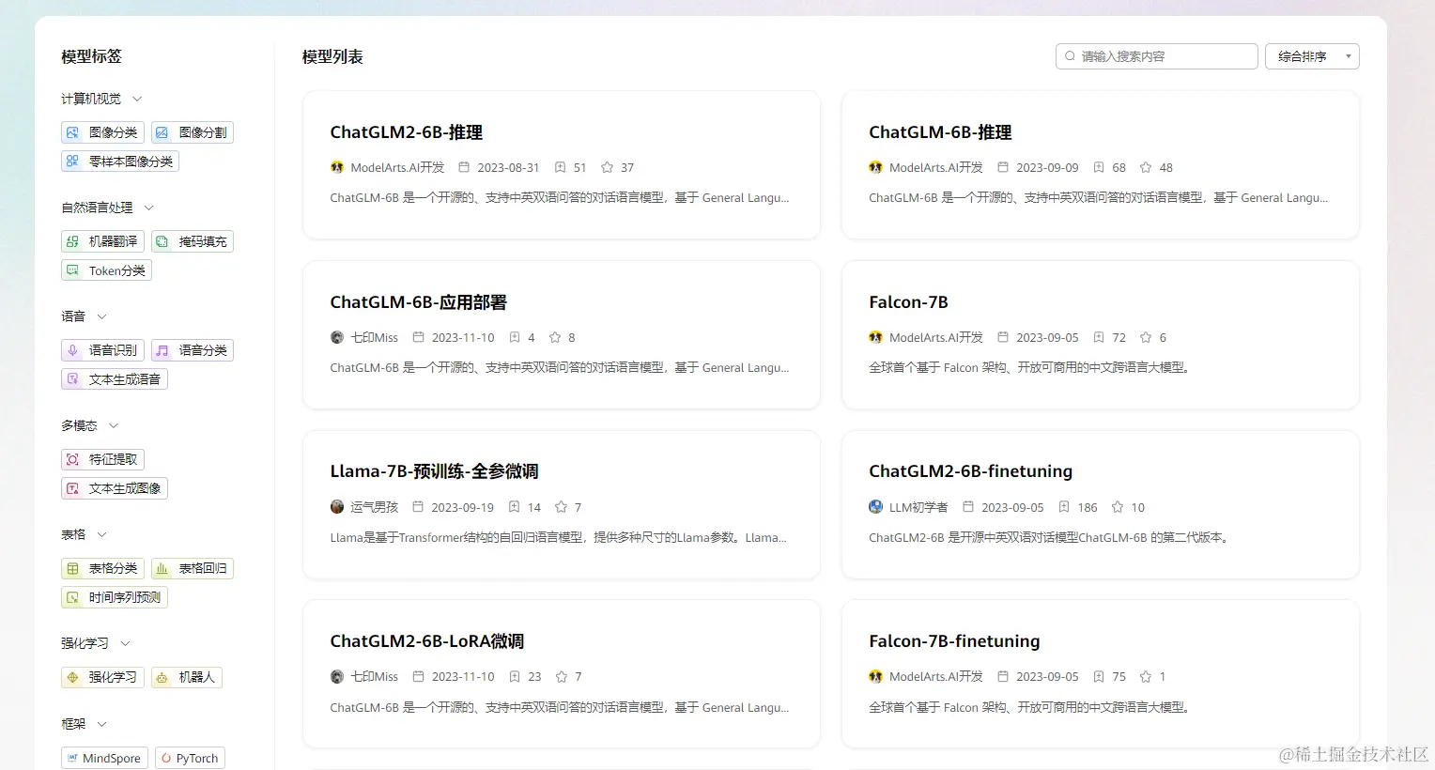The height and width of the screenshot is (770, 1435).
Task: Click the 图像分类 tag icon
Action: 72,132
